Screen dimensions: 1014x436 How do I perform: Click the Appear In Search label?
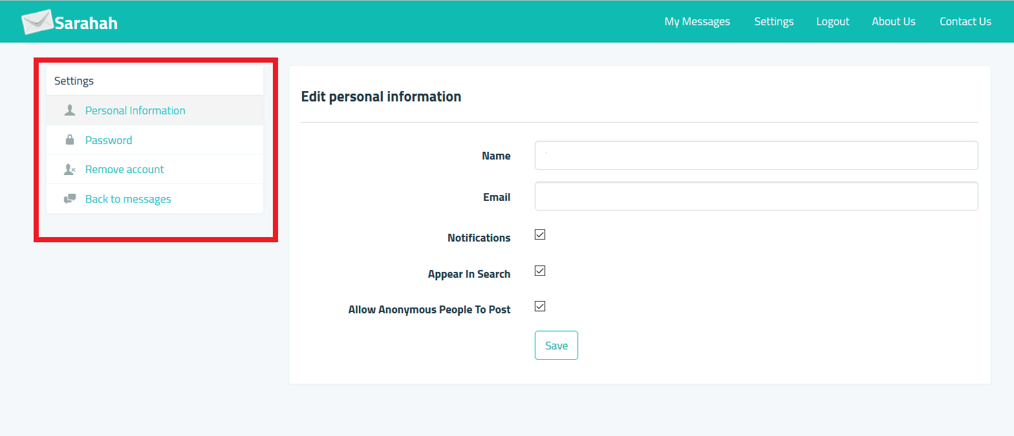(x=469, y=274)
